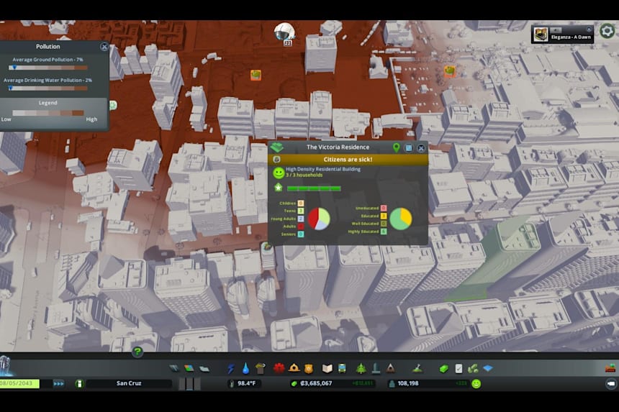Open the Monuments pyramid menu

click(x=390, y=368)
